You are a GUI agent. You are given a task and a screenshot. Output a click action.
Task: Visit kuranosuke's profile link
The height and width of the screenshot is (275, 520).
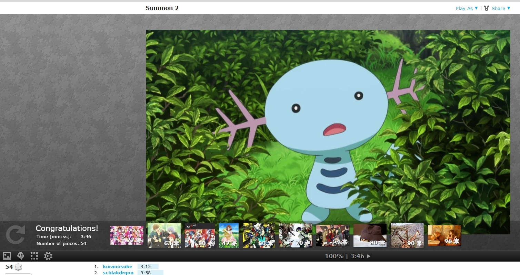(118, 266)
